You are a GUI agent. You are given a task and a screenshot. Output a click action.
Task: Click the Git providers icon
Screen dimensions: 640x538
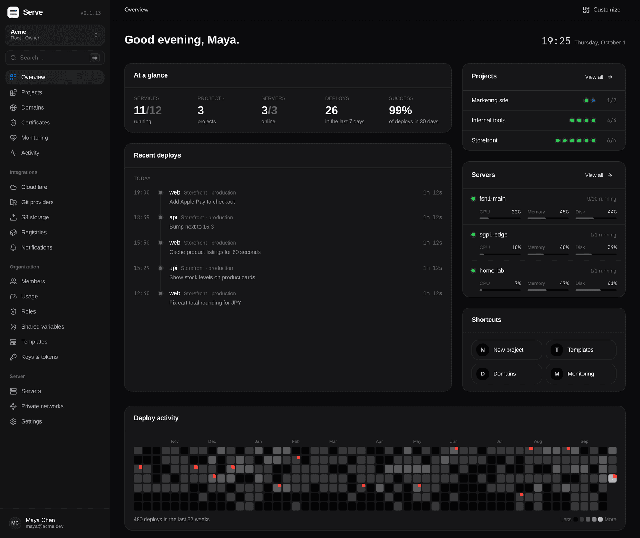click(13, 202)
